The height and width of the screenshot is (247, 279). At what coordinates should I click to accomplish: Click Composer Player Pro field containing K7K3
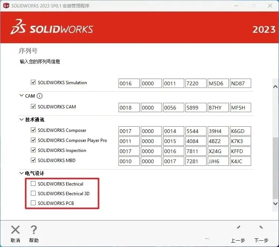pyautogui.click(x=240, y=141)
